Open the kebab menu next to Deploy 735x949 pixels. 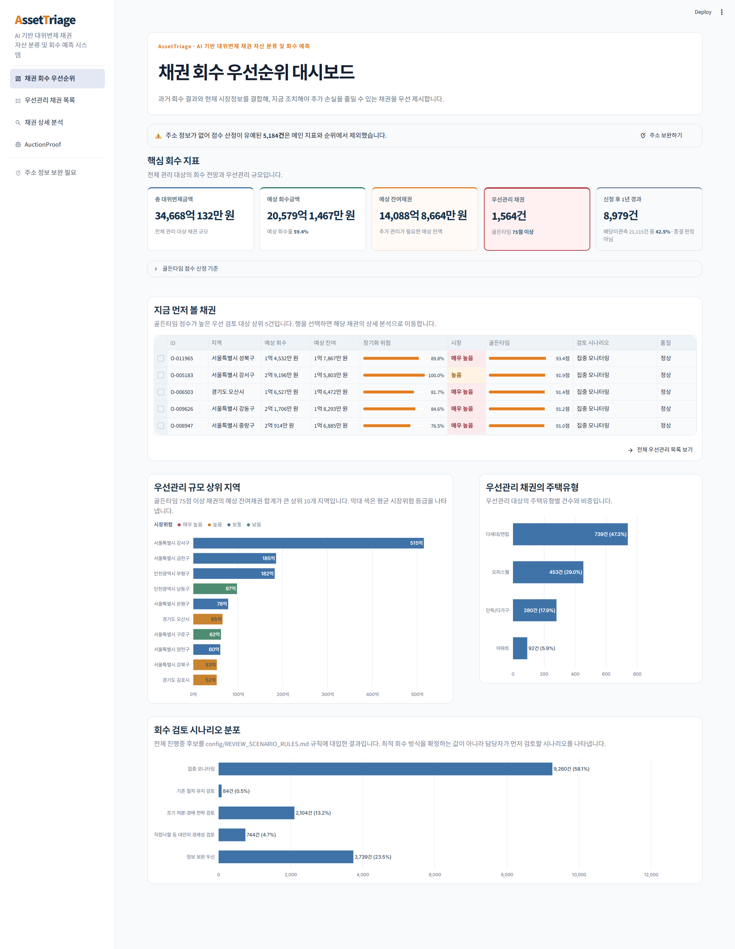pos(722,12)
